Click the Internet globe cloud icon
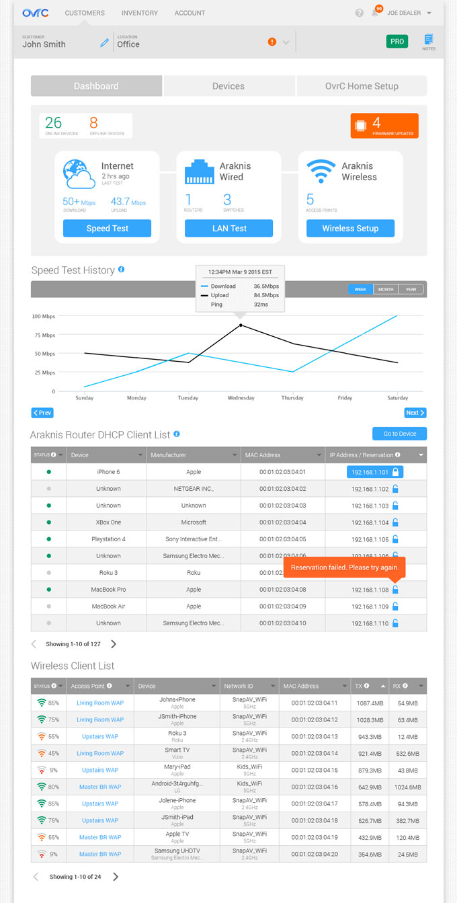 [x=79, y=173]
